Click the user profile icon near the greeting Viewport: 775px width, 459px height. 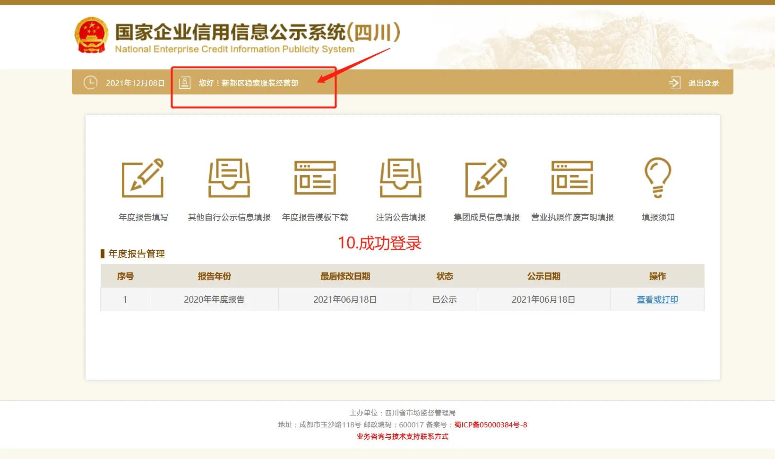184,82
